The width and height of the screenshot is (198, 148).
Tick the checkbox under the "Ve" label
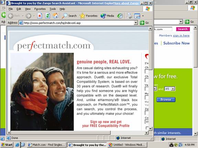point(146,89)
